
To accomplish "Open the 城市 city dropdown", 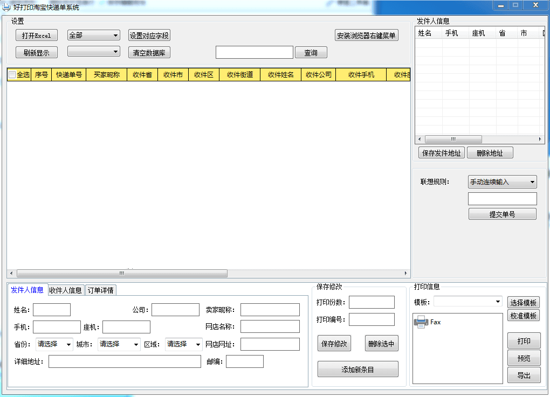I will (119, 344).
